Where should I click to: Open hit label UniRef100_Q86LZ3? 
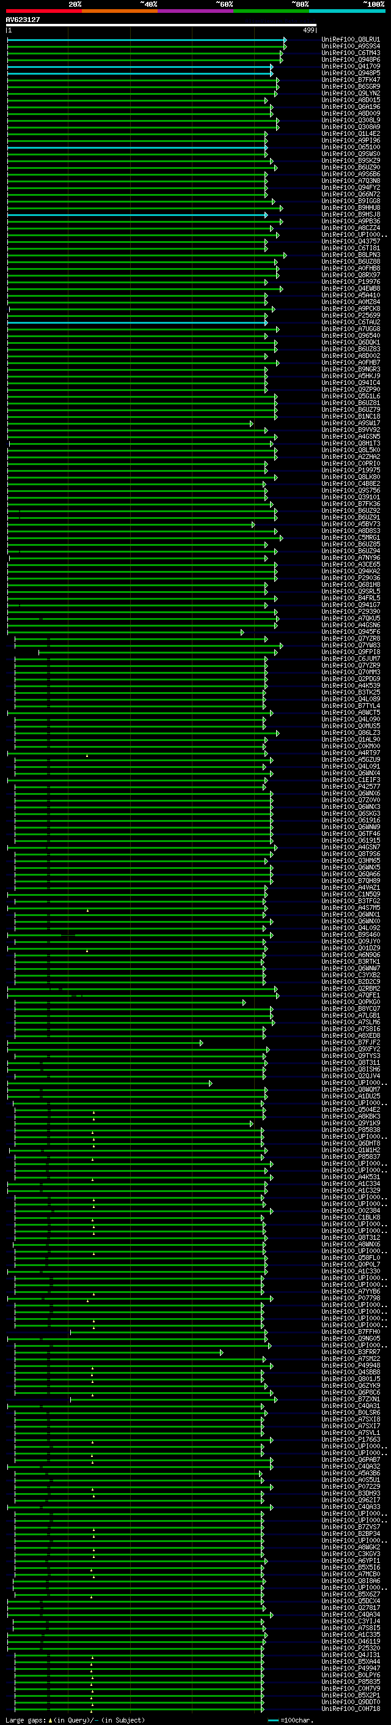click(x=351, y=732)
